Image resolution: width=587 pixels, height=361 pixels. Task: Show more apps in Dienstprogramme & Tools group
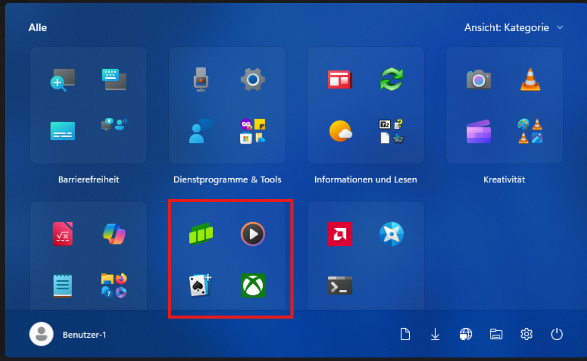(253, 131)
